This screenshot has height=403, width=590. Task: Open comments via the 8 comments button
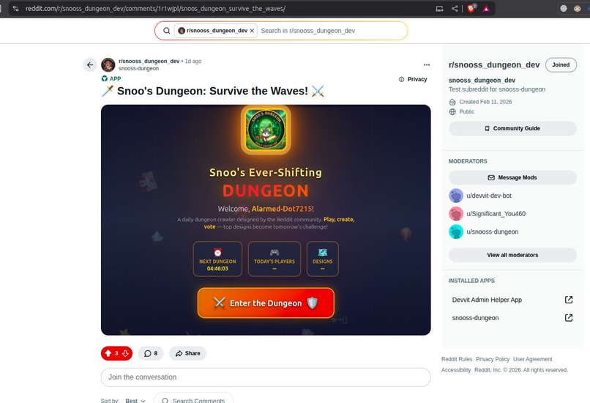click(151, 353)
